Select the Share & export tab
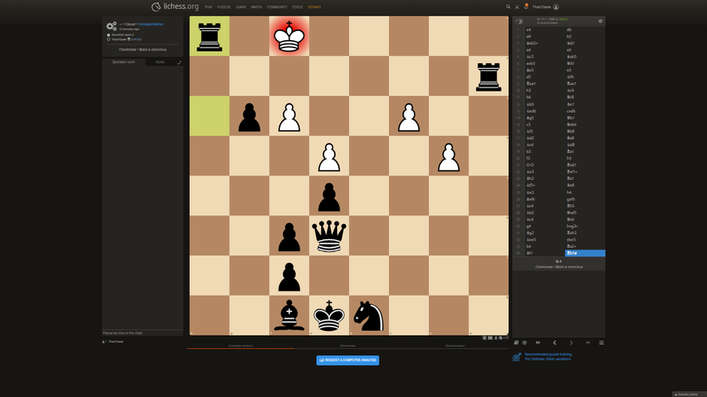 [456, 346]
